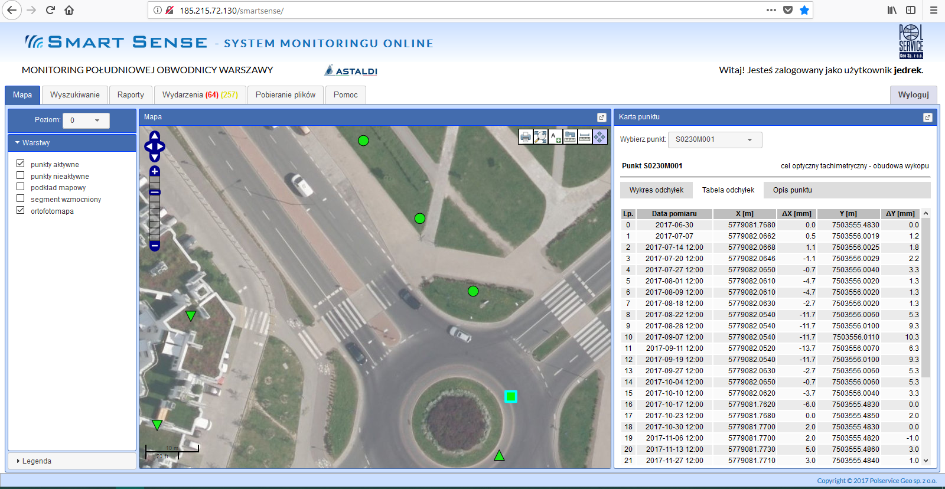Open the Opis punktu tab
This screenshot has width=945, height=489.
coord(793,190)
